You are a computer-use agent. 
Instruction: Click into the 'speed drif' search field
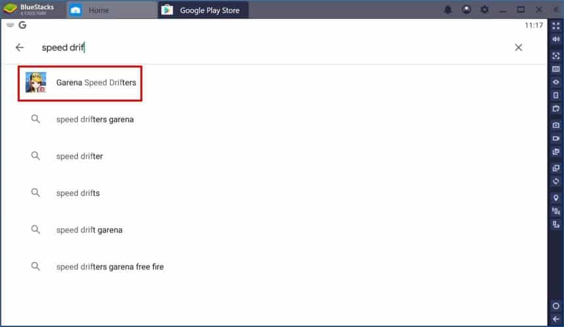(273, 47)
